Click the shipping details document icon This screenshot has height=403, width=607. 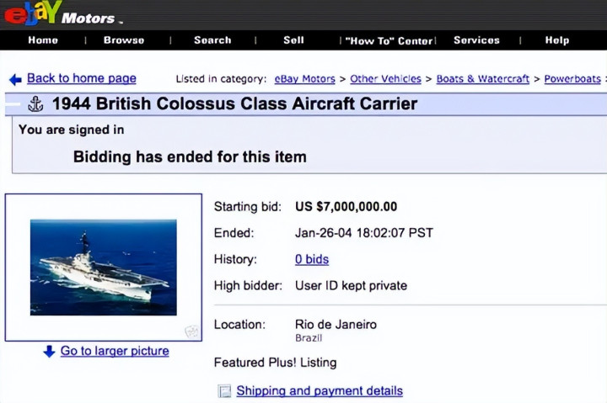click(x=224, y=391)
